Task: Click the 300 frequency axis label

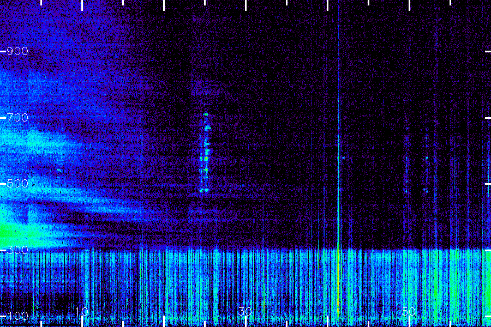Action: pos(17,250)
